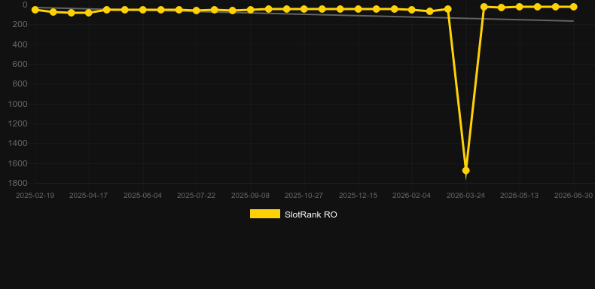The image size is (595, 289).
Task: Select the data point above 2025-04-17
Action: click(x=89, y=13)
